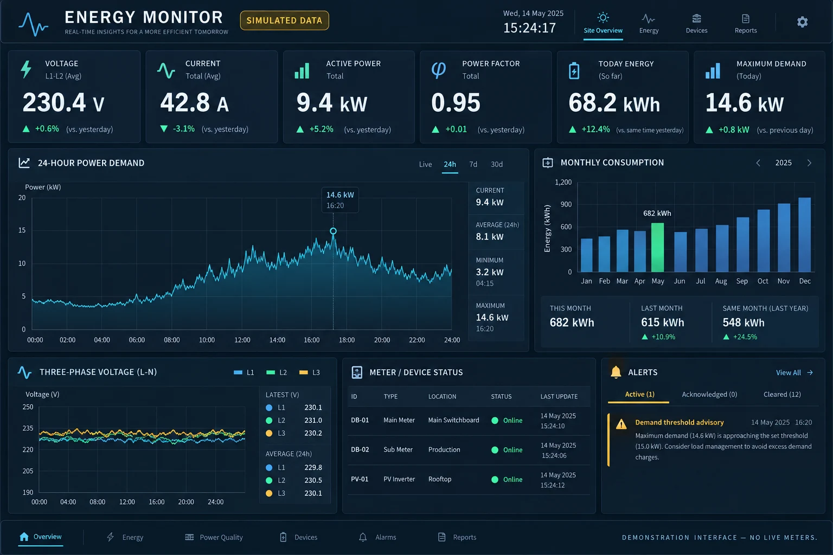Viewport: 833px width, 555px height.
Task: Click the View All alerts link
Action: tap(794, 372)
